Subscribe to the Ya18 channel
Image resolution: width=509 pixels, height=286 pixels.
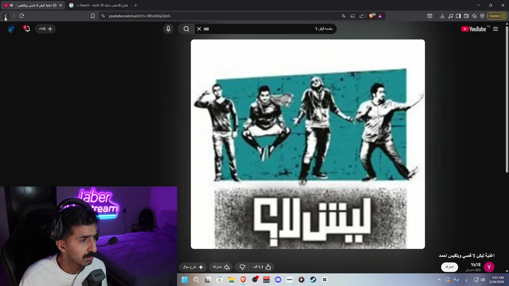pos(450,267)
